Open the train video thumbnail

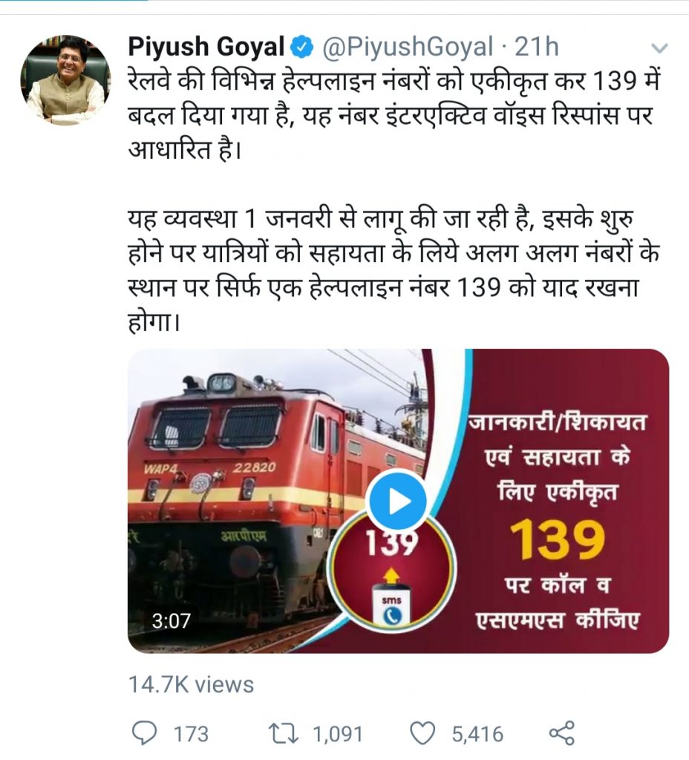point(398,501)
